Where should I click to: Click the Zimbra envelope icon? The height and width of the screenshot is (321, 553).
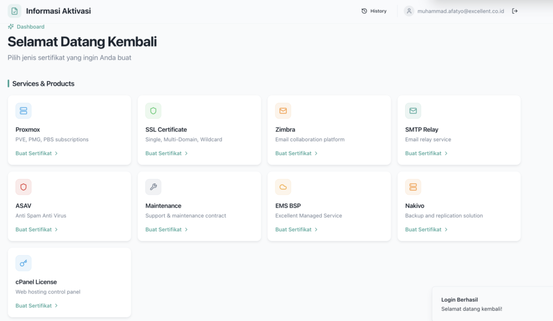(x=283, y=111)
